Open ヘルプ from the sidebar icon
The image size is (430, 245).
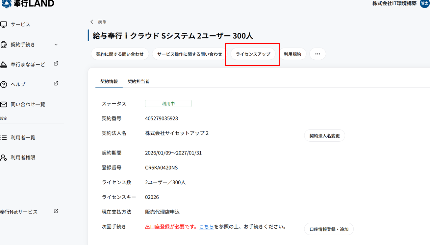4,84
